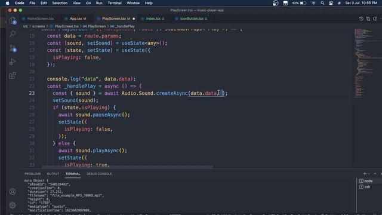Viewport: 382px width, 215px height.
Task: Open the View menu
Action: [76, 3]
